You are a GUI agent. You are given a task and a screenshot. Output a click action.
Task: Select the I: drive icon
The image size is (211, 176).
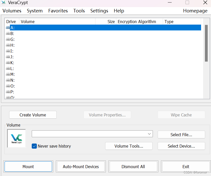click(8, 51)
